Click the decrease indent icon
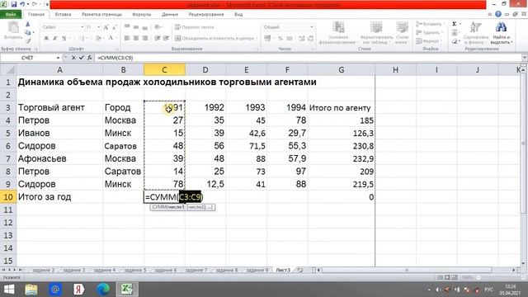 click(x=158, y=38)
